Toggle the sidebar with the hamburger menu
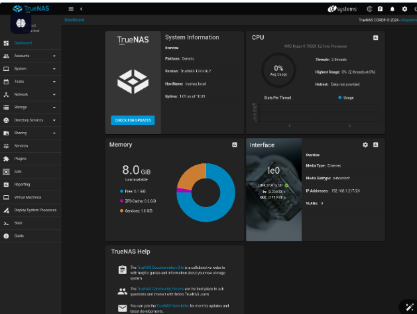 tap(71, 9)
